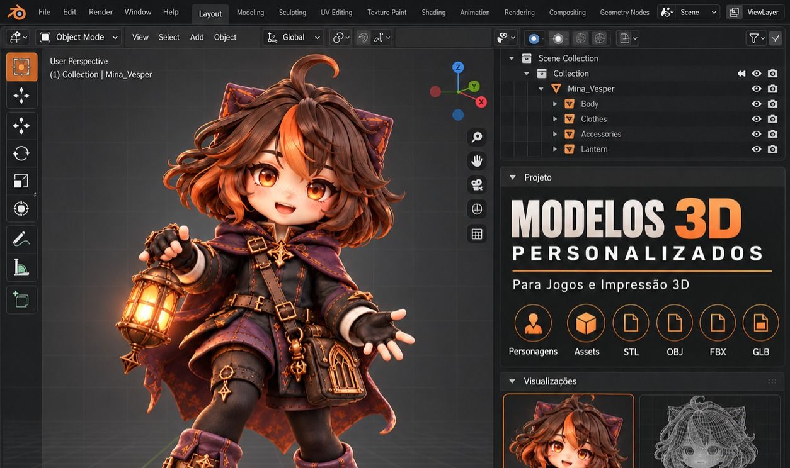Expand the Clothes tree item
This screenshot has width=790, height=468.
tap(555, 119)
